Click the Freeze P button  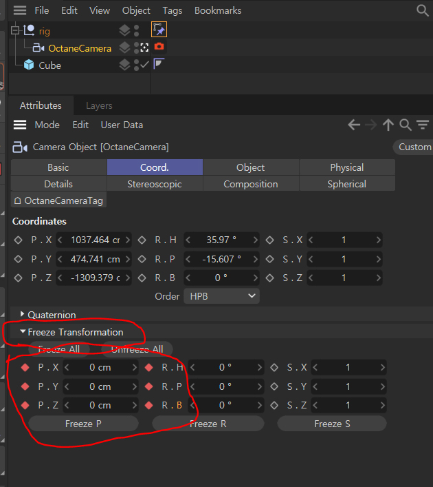[83, 424]
